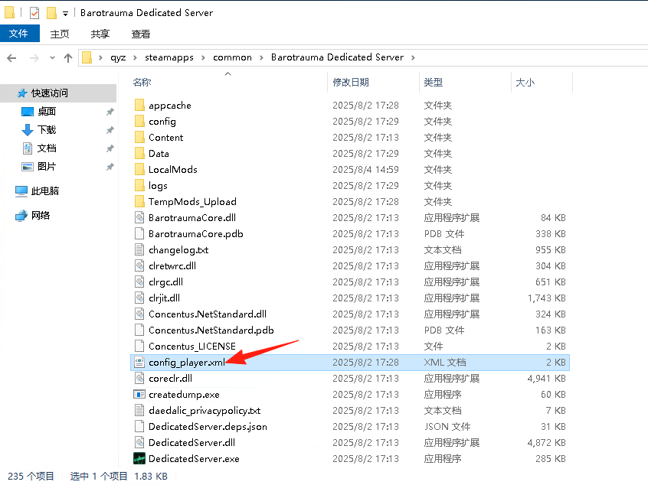Select the logs folder icon
This screenshot has height=485, width=648.
139,185
